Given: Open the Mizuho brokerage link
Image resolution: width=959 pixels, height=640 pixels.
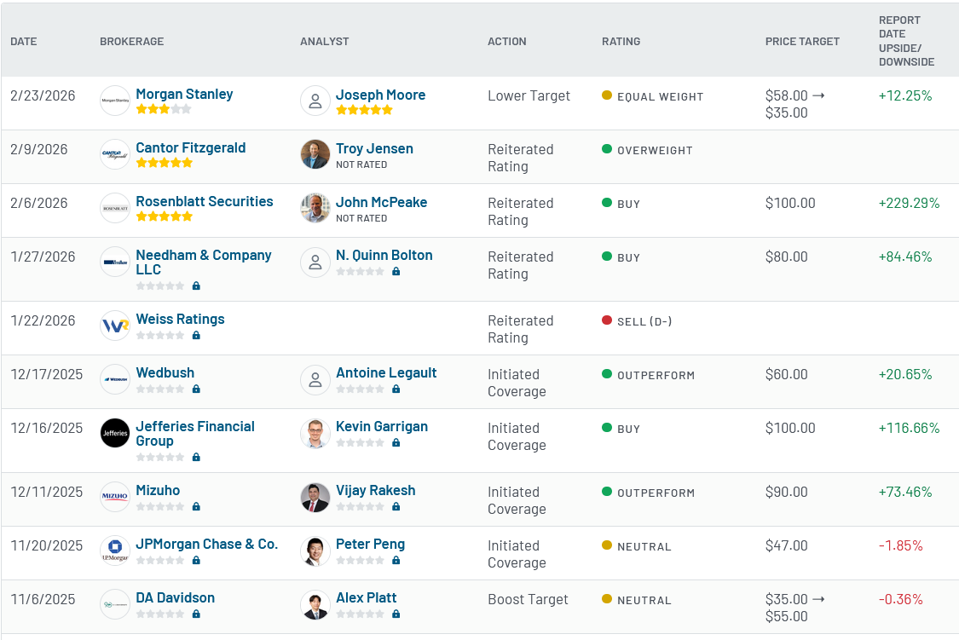Looking at the screenshot, I should click(158, 490).
